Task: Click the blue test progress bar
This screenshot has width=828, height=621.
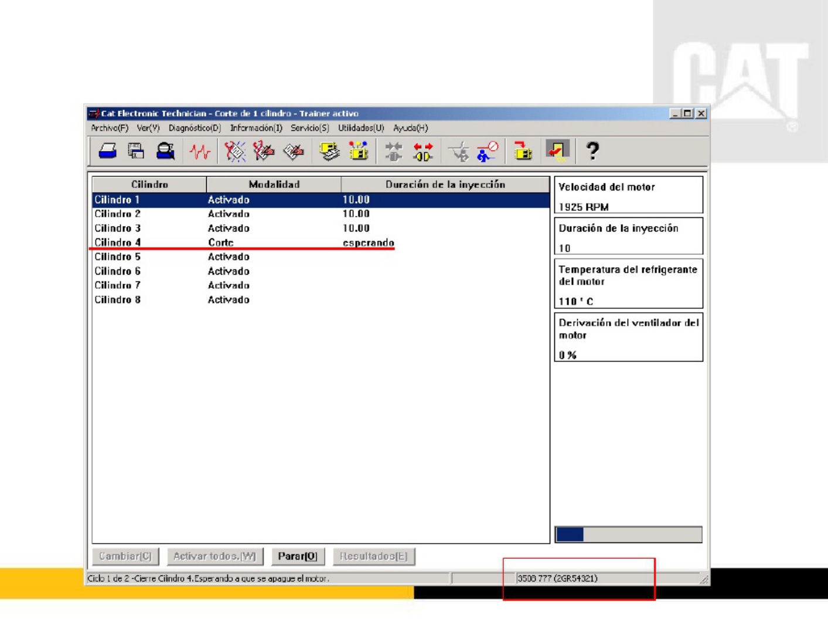Action: (x=628, y=534)
